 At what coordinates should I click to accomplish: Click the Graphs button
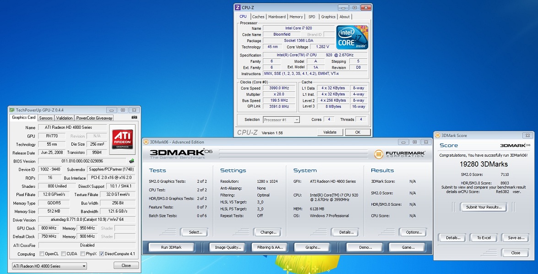(313, 247)
